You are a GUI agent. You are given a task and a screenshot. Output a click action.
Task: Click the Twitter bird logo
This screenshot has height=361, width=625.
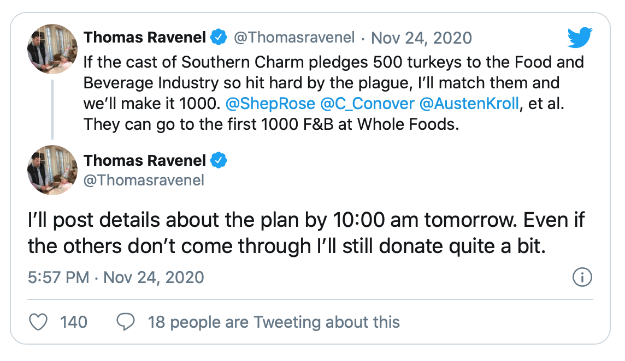pos(580,38)
